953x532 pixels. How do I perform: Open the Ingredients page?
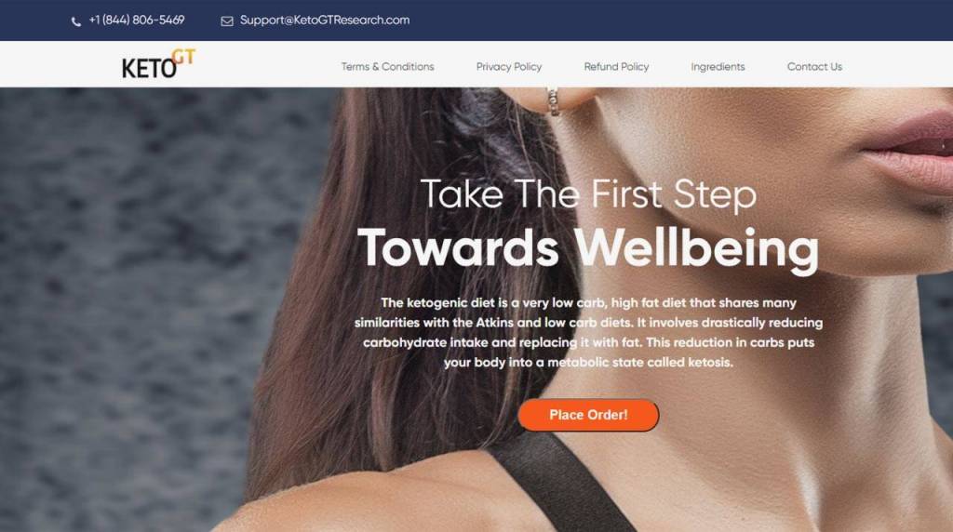click(718, 67)
